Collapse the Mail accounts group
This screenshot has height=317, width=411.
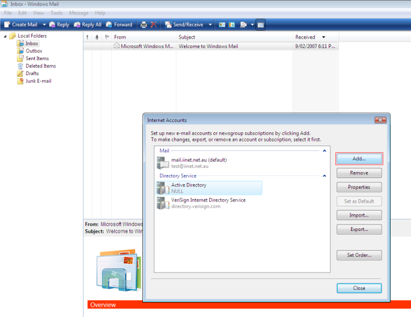[x=324, y=150]
